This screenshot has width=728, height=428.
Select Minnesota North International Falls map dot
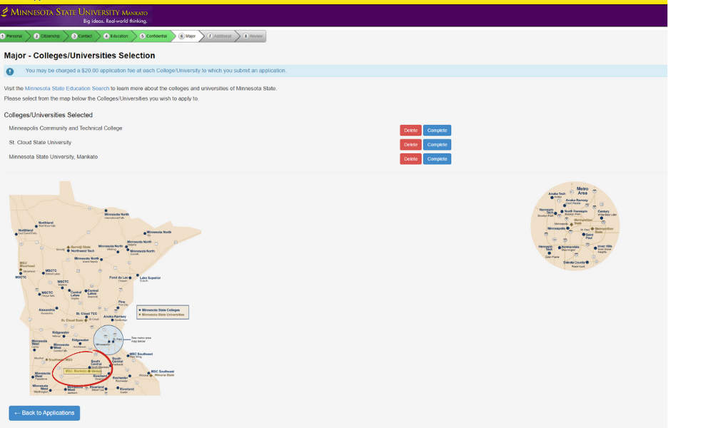click(x=106, y=210)
